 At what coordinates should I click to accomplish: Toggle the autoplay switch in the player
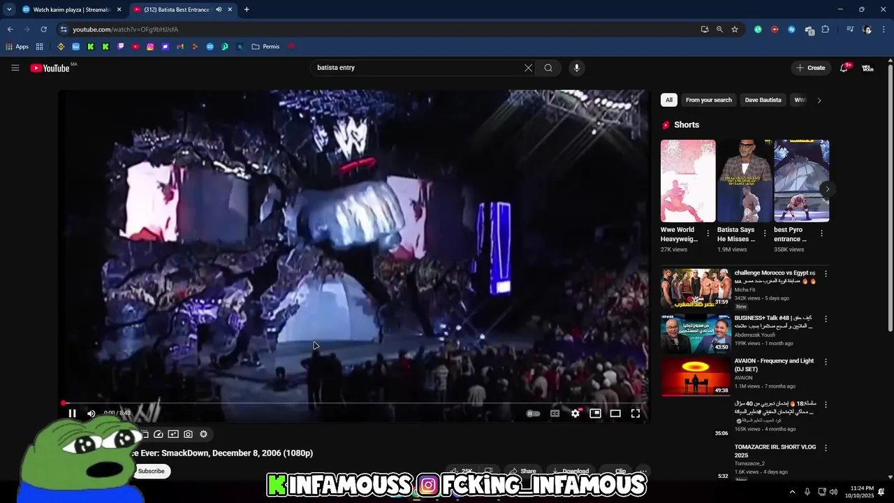pyautogui.click(x=533, y=414)
